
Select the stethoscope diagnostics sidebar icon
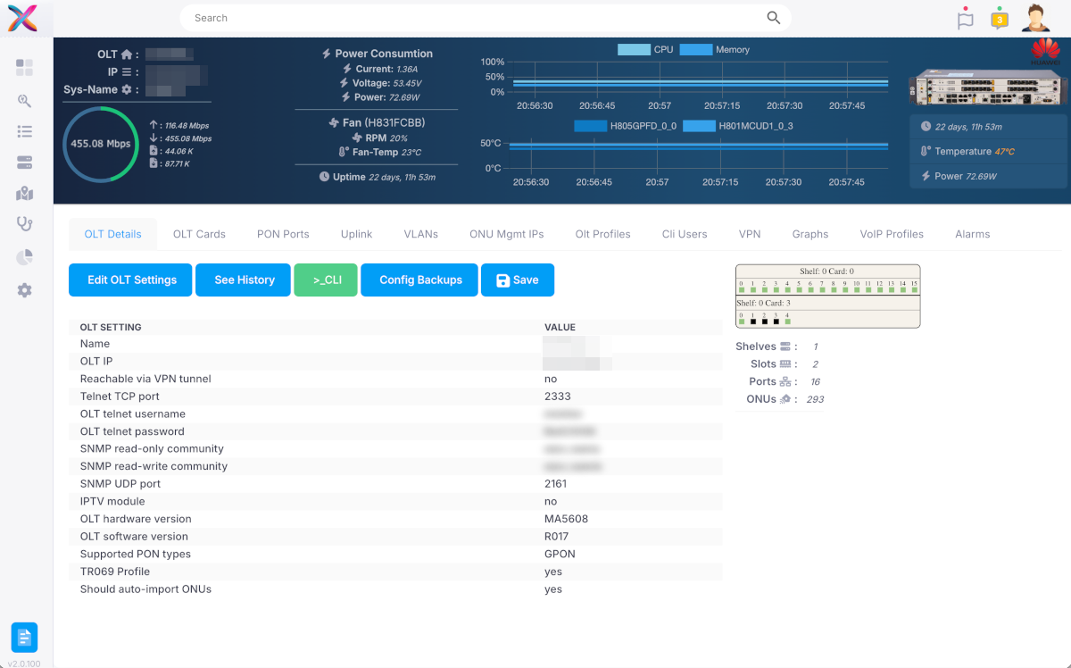click(x=24, y=225)
